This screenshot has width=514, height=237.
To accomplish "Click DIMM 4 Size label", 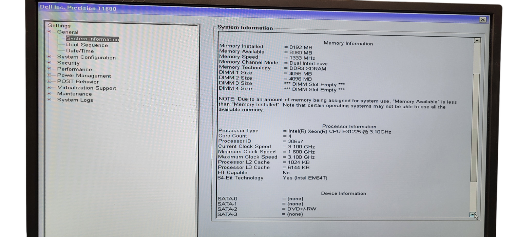I will point(235,88).
